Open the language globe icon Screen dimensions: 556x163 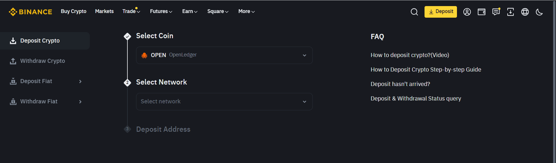pyautogui.click(x=525, y=12)
